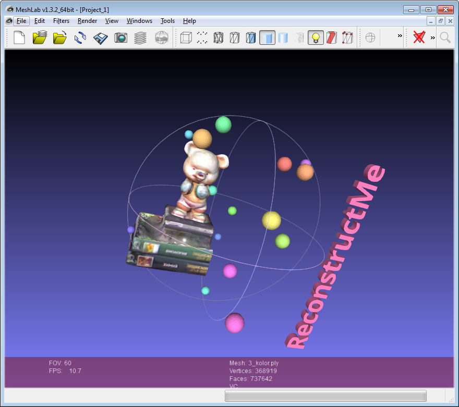459x407 pixels.
Task: Expand the render toolbar overflow chevron
Action: [x=400, y=36]
